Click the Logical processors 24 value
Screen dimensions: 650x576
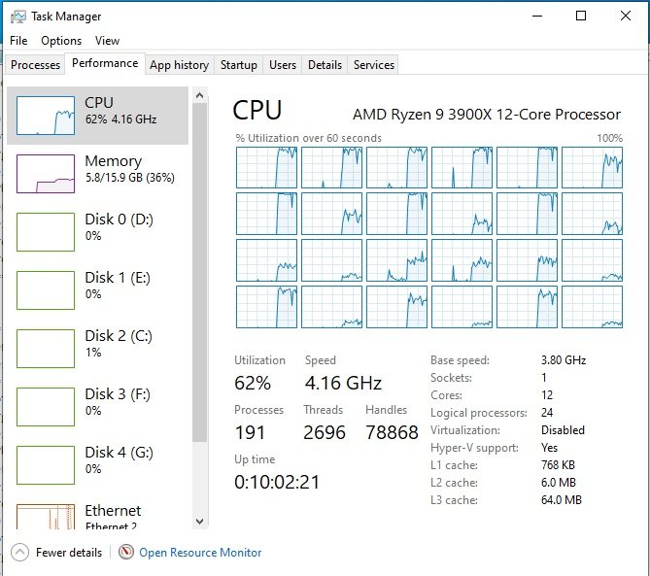point(547,412)
